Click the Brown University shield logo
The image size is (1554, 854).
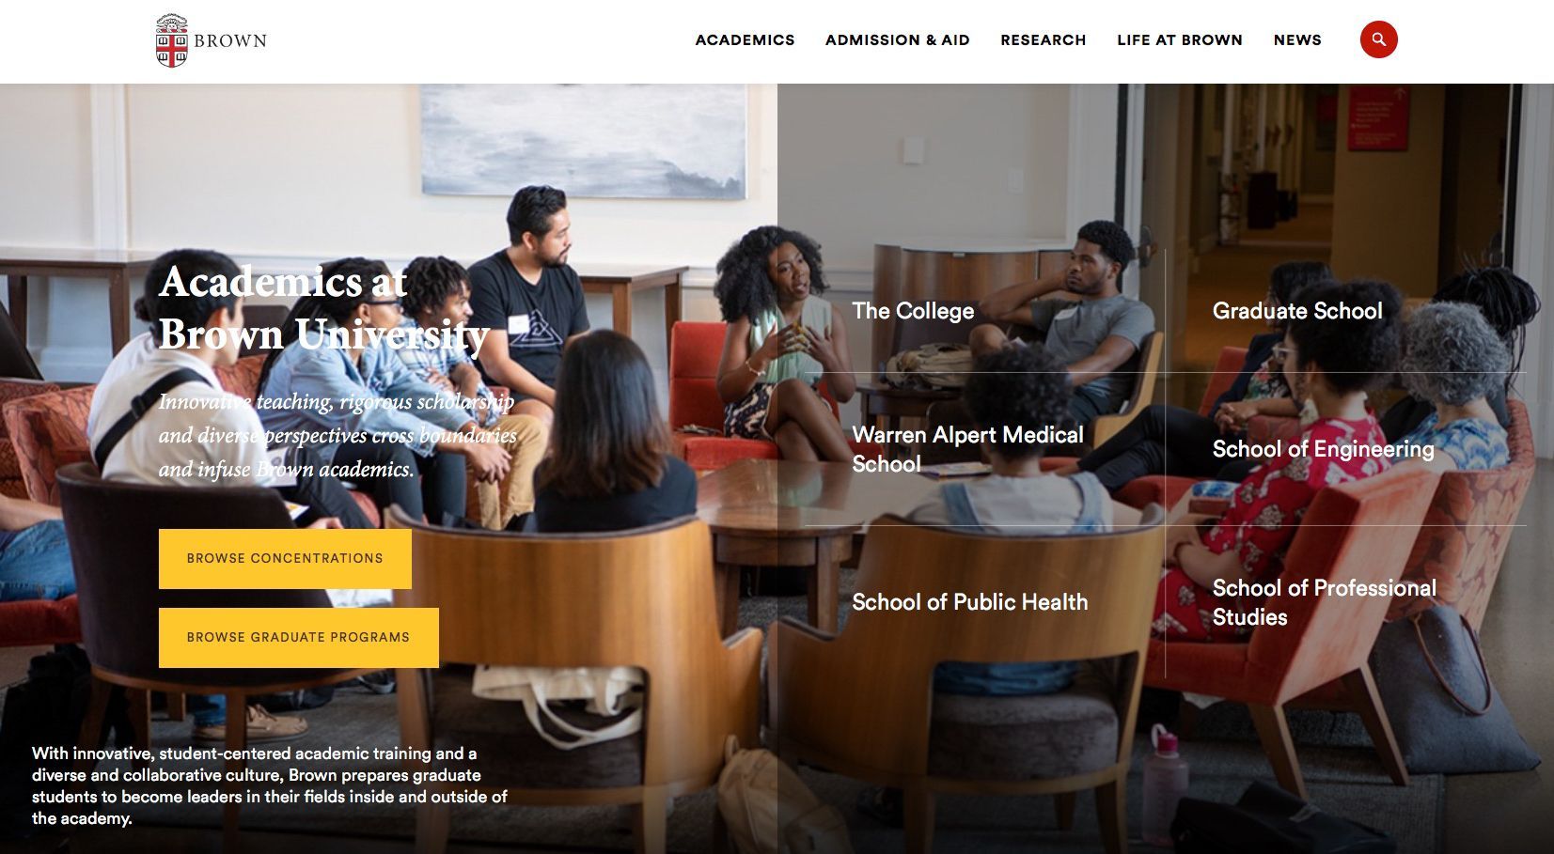171,40
